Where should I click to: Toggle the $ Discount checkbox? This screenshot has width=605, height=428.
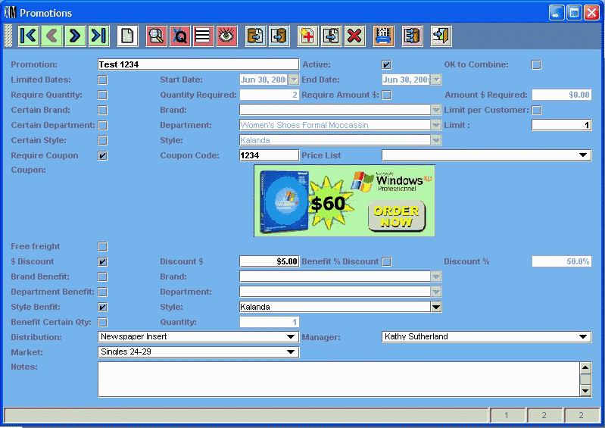tap(103, 261)
